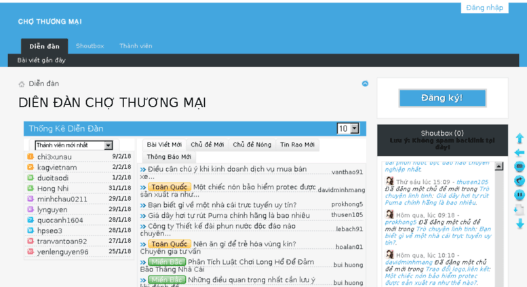Image resolution: width=527 pixels, height=287 pixels.
Task: Click the purple icon next to lynguyen
Action: (x=31, y=210)
